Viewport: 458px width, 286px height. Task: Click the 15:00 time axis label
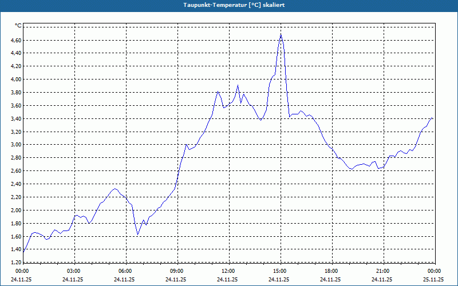pos(281,271)
